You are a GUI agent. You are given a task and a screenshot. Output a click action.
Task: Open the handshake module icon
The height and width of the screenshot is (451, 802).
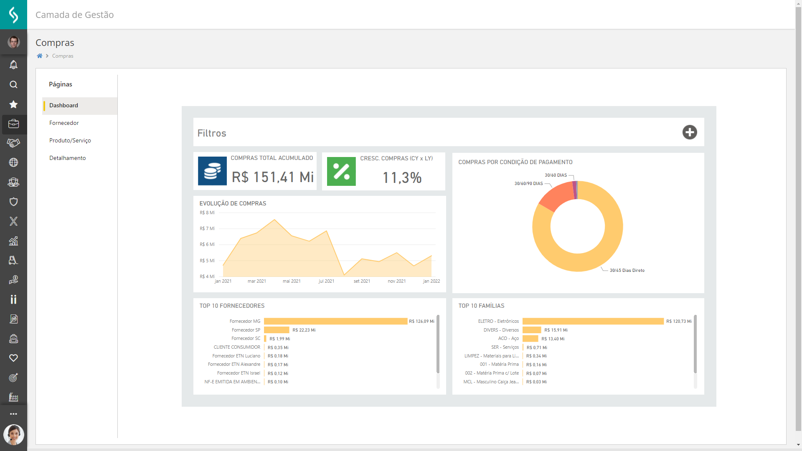coord(13,143)
